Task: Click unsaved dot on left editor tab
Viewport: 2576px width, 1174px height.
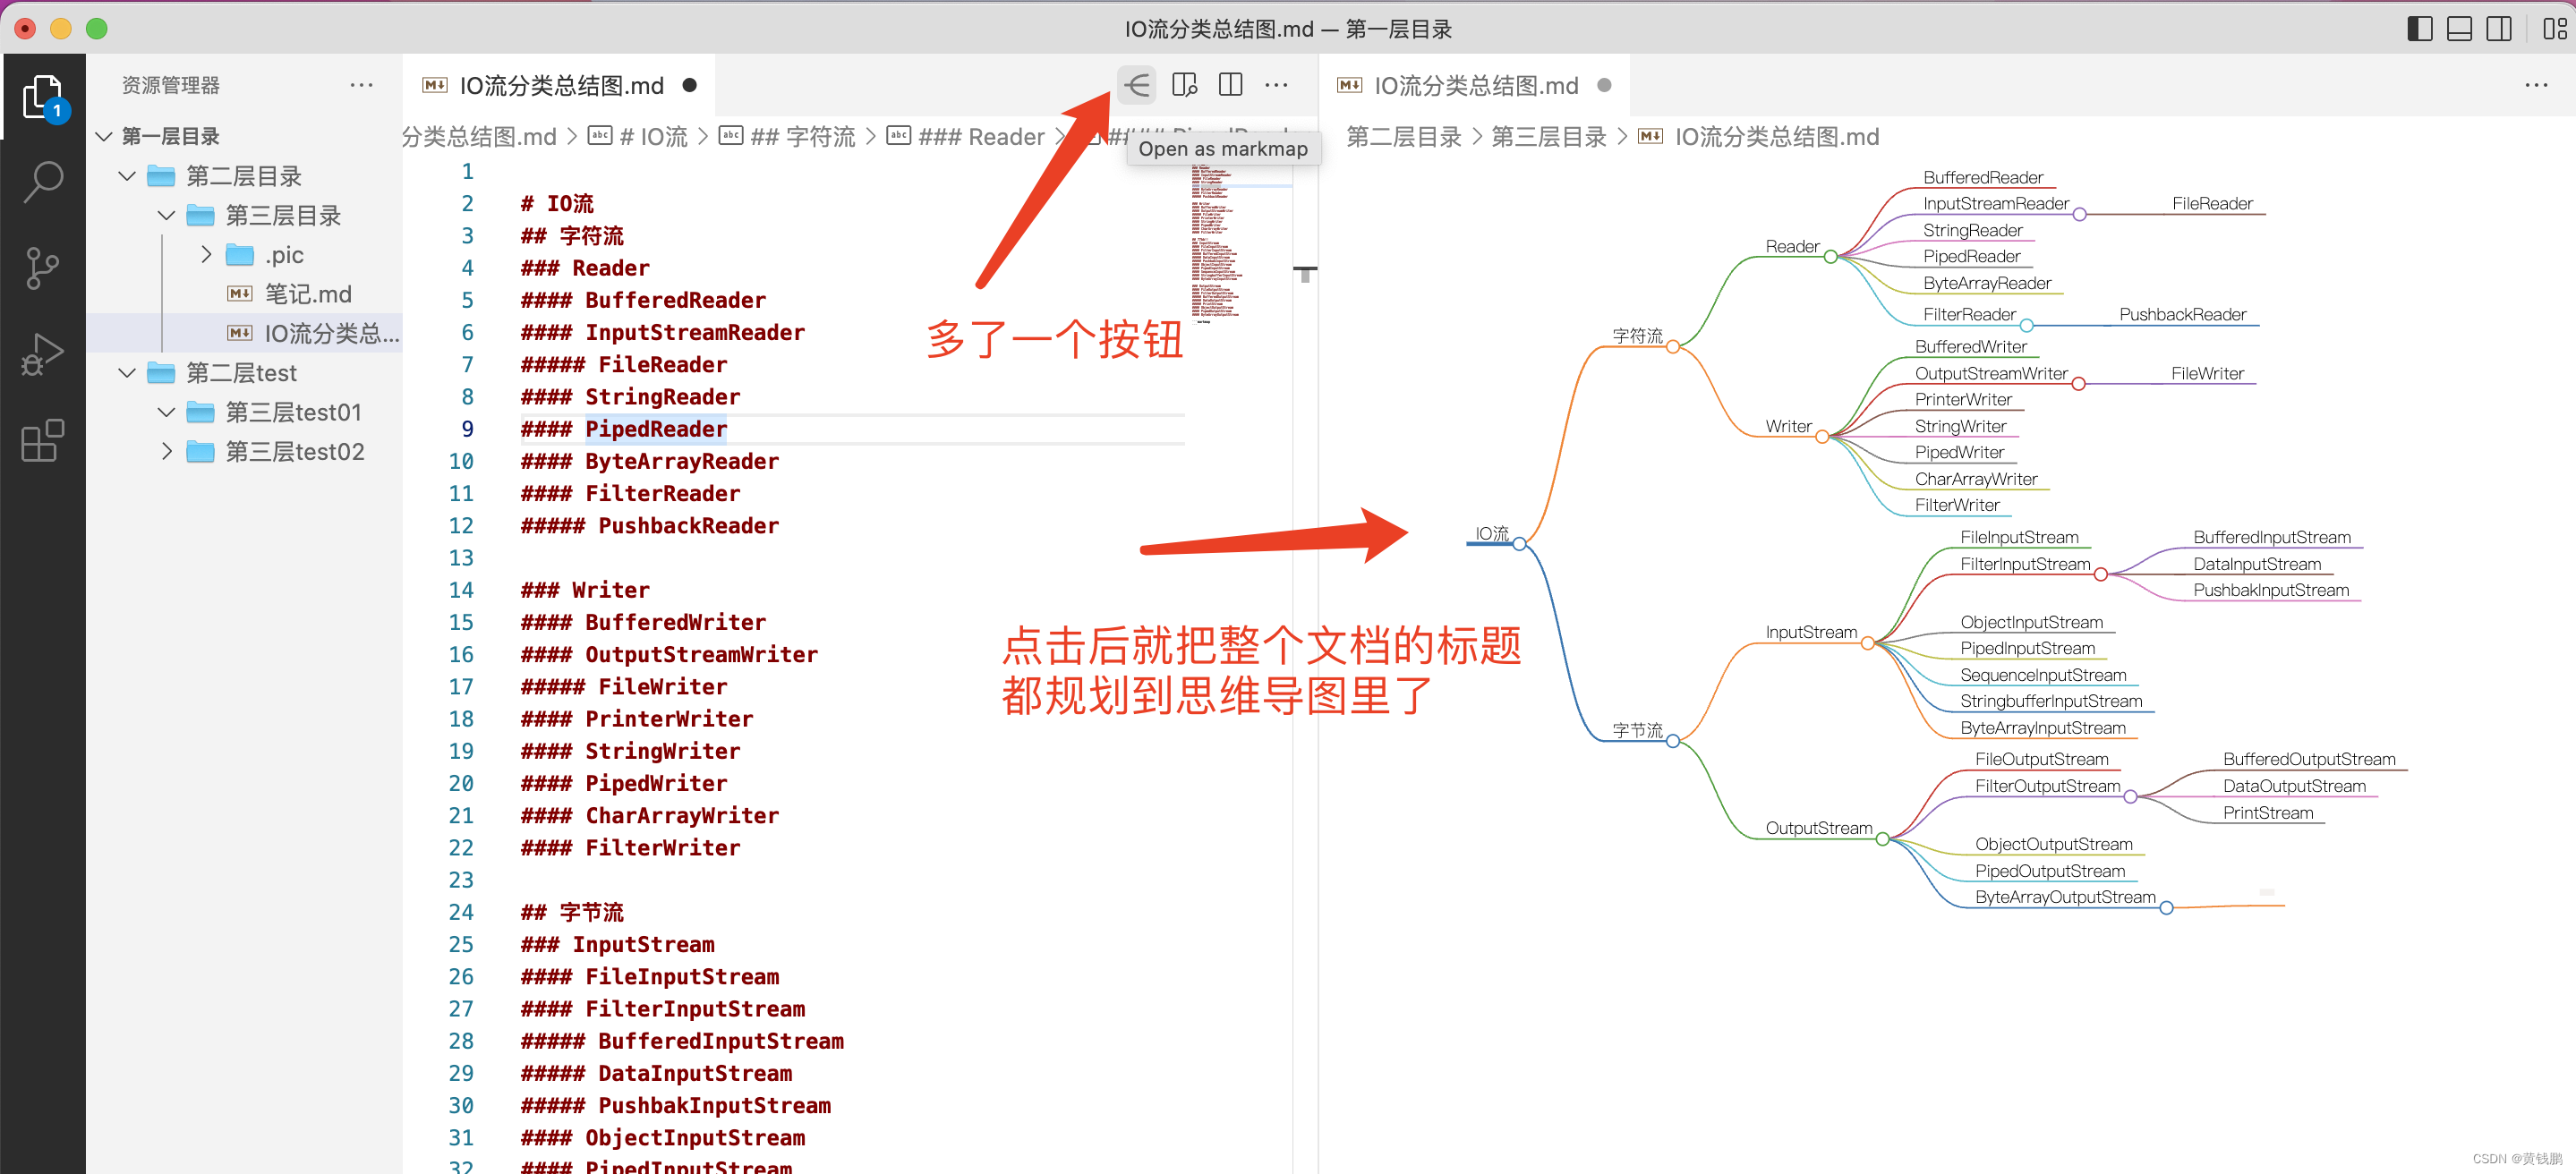Action: click(689, 85)
